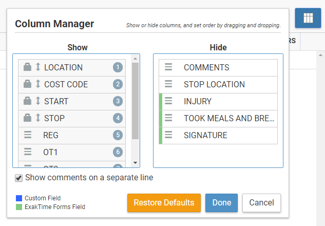Click the sort arrows icon next to START
This screenshot has height=226, width=325.
pos(37,101)
